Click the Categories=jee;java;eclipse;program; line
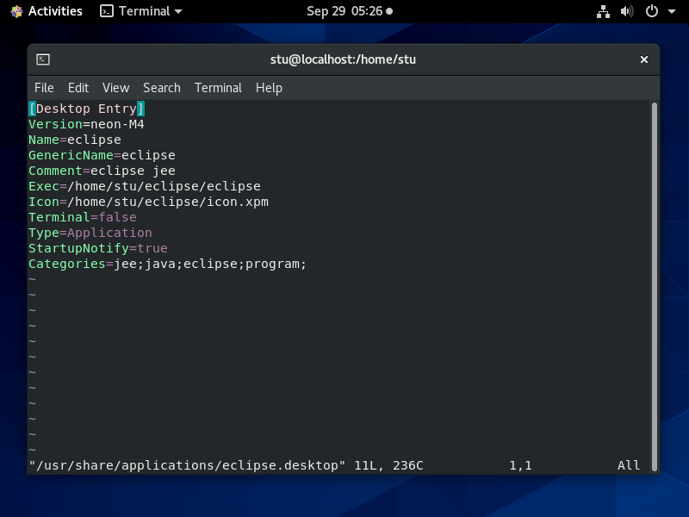 point(167,264)
